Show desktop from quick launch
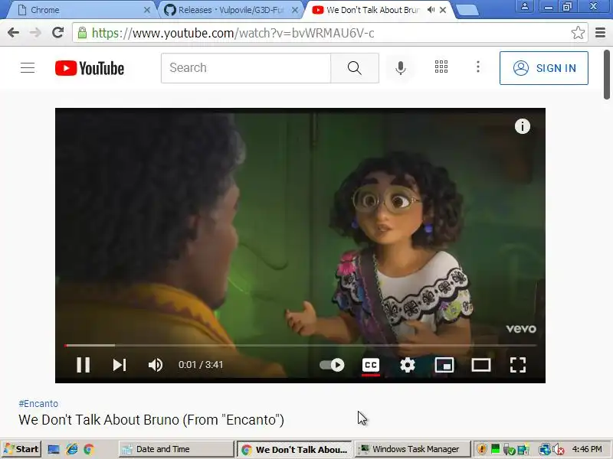Image resolution: width=613 pixels, height=459 pixels. (x=54, y=450)
